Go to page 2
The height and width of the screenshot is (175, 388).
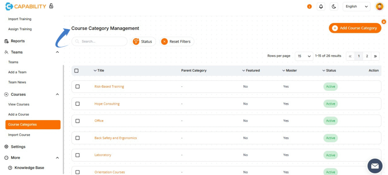click(x=367, y=56)
